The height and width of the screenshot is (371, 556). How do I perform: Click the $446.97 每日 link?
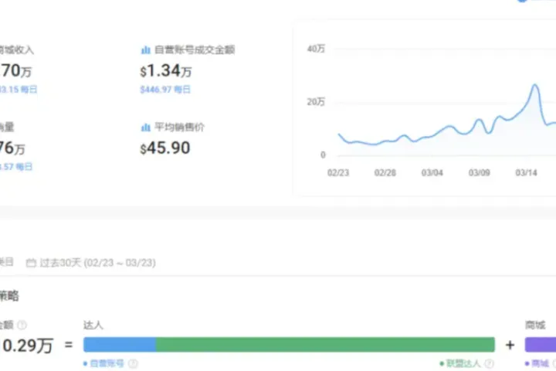click(165, 89)
